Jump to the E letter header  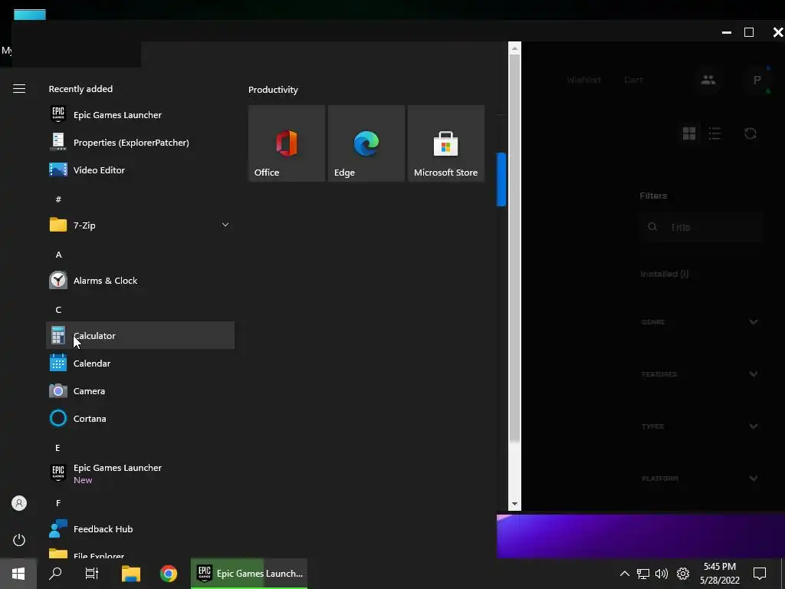[57, 448]
